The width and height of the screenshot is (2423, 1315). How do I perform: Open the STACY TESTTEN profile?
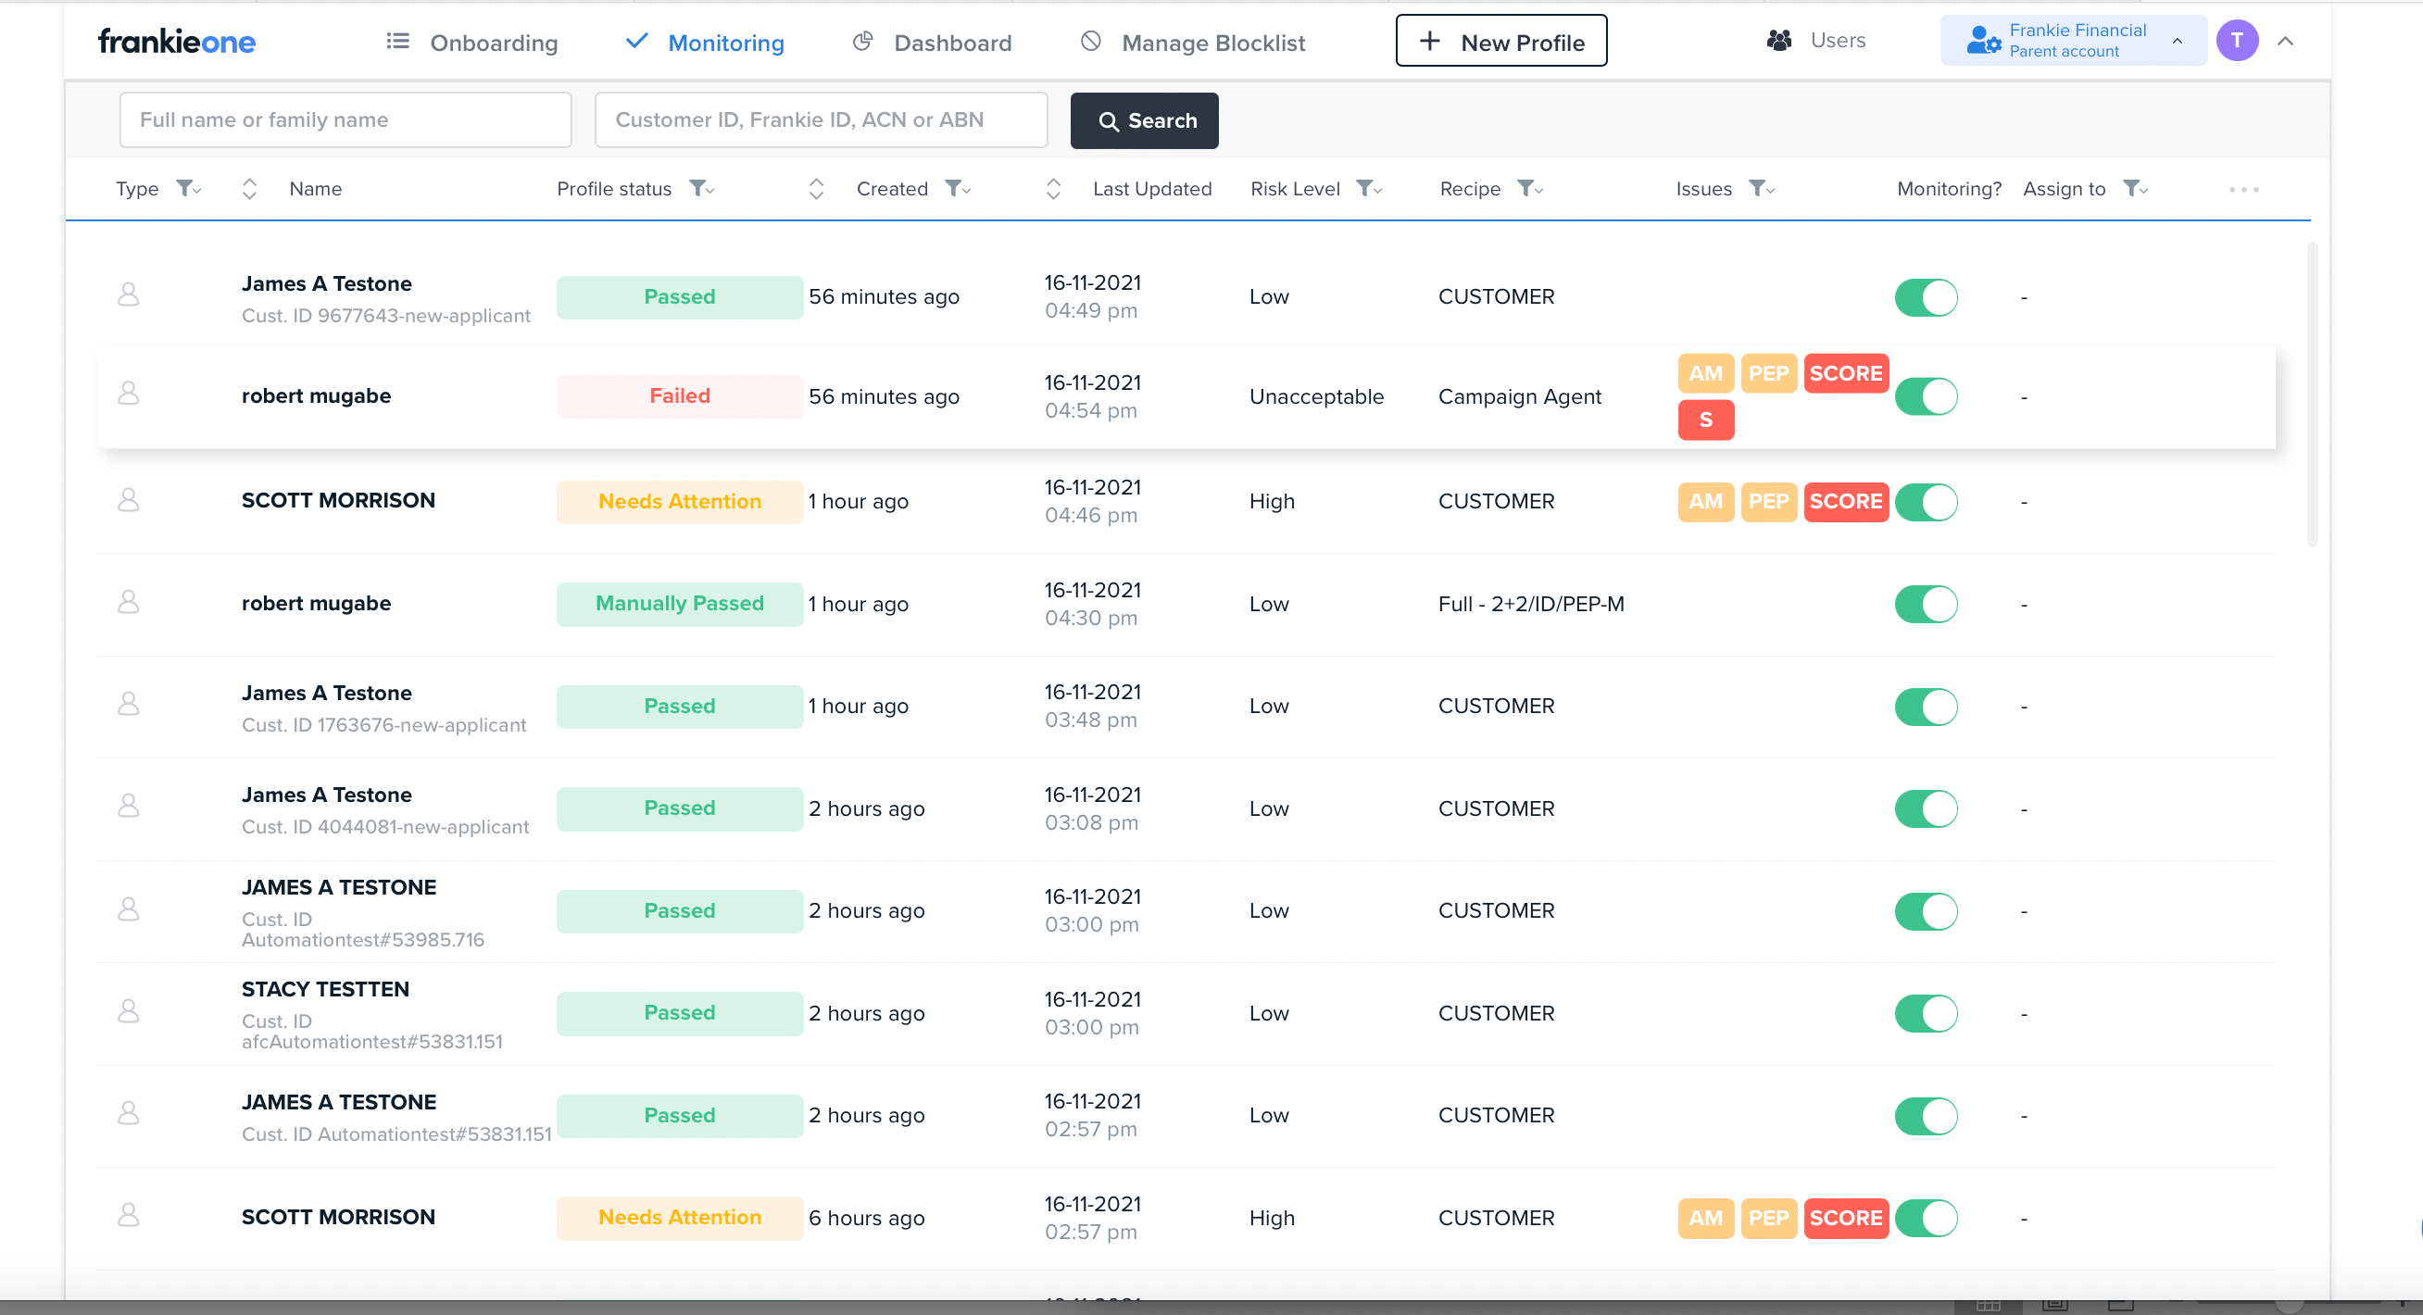click(x=1186, y=1013)
